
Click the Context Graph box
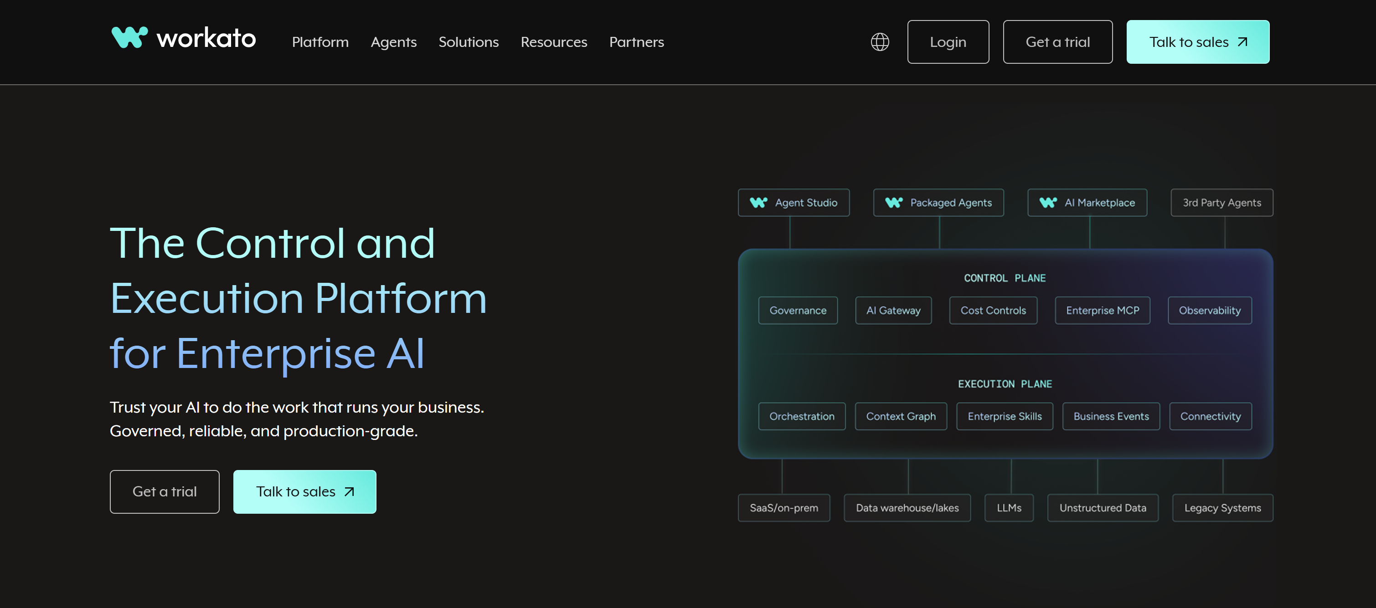pyautogui.click(x=901, y=416)
